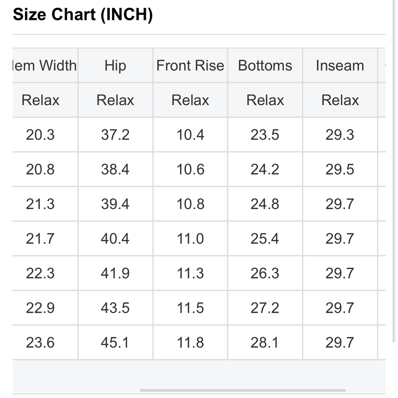The height and width of the screenshot is (398, 398).
Task: Select the Bottoms column header
Action: click(265, 65)
